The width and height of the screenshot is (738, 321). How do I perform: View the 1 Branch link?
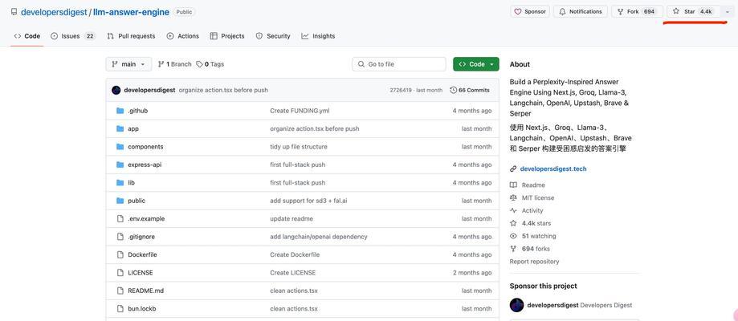[174, 64]
